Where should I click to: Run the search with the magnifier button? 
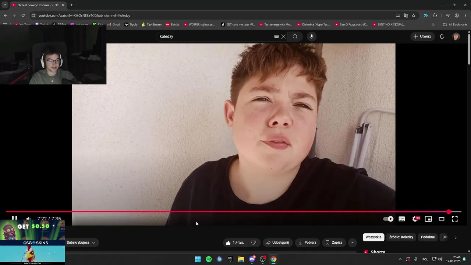(x=295, y=36)
